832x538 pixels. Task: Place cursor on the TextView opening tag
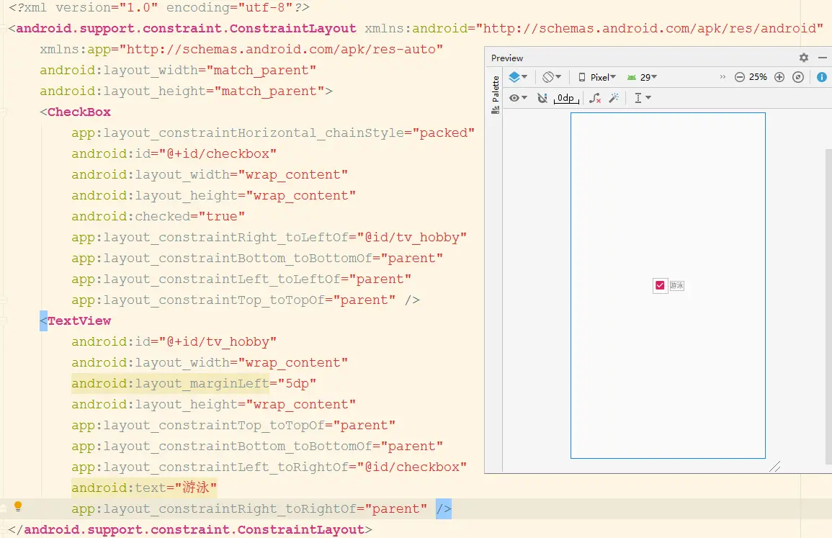(x=76, y=320)
